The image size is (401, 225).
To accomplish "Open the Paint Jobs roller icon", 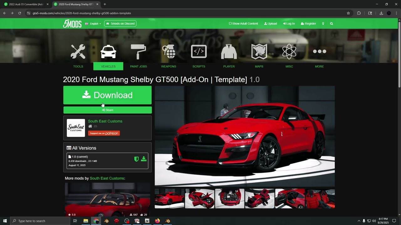I will [138, 52].
